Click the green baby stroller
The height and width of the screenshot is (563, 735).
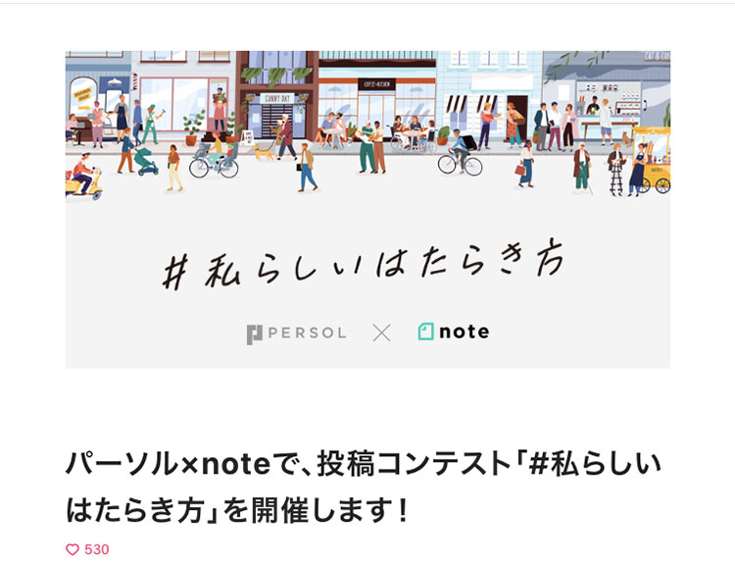[x=145, y=162]
